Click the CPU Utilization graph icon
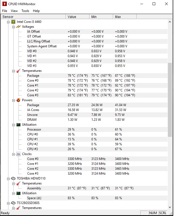 coord(18,125)
